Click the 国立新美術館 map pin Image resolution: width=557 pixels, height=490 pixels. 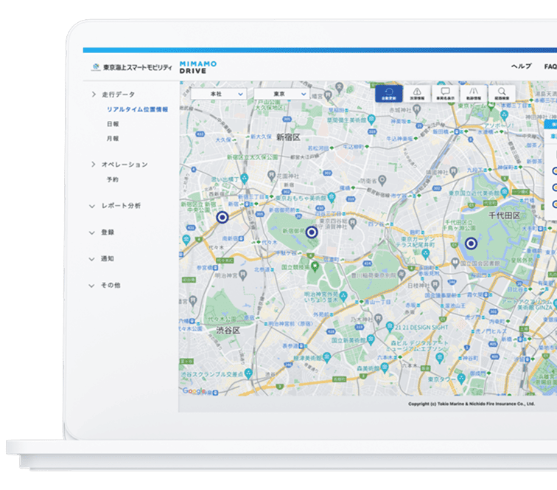371,339
